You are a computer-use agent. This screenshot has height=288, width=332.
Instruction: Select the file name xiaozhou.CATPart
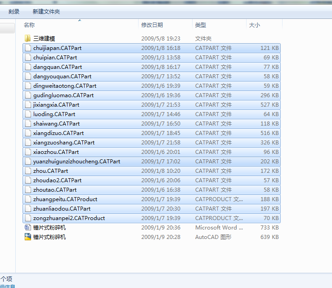point(56,152)
